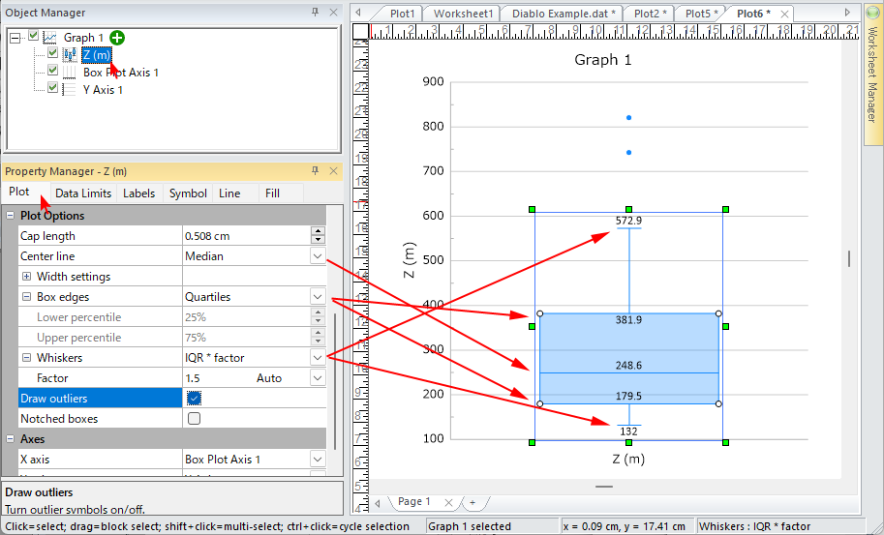Pin the Property Manager panel

pyautogui.click(x=315, y=170)
